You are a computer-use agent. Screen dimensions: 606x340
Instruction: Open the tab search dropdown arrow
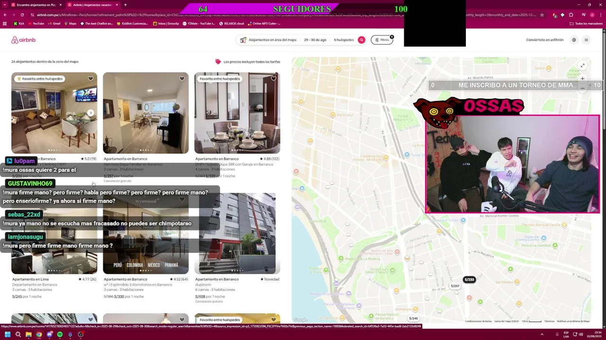point(4,5)
